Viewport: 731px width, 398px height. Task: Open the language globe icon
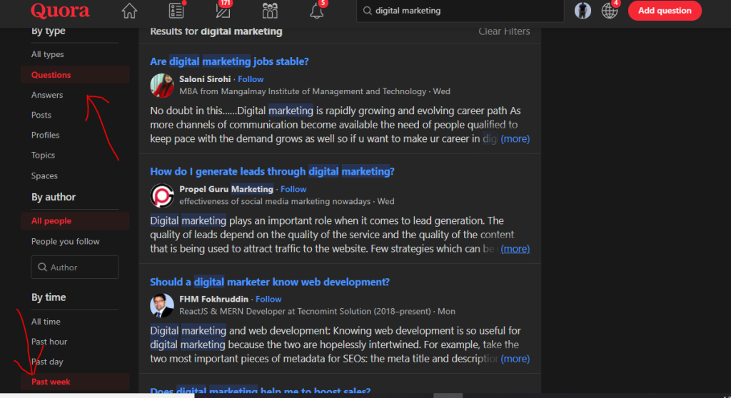click(x=610, y=11)
